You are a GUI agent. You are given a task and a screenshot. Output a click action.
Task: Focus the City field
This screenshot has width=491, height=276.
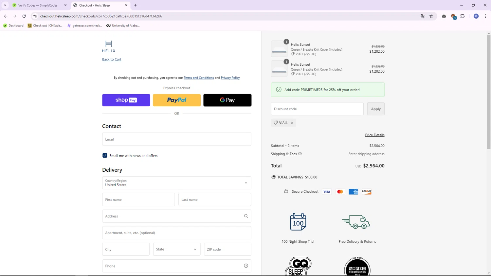pyautogui.click(x=126, y=249)
